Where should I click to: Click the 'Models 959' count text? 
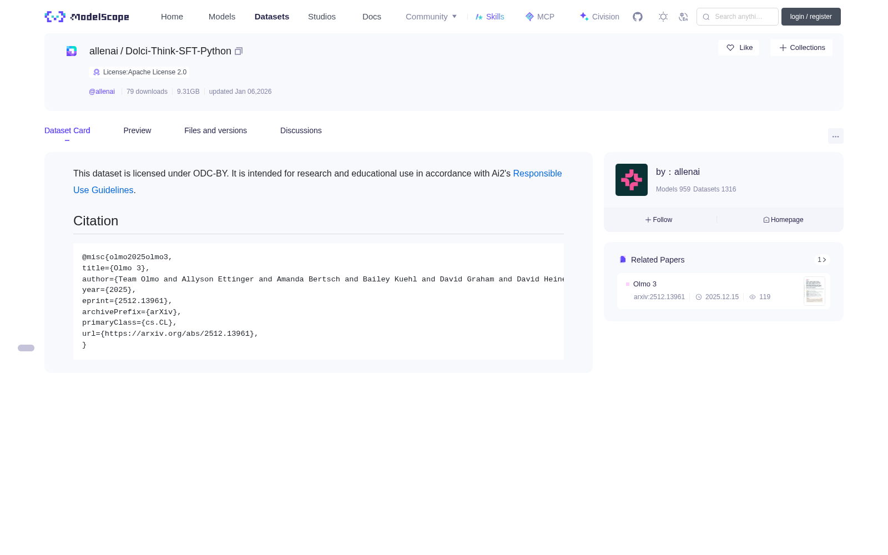tap(673, 189)
